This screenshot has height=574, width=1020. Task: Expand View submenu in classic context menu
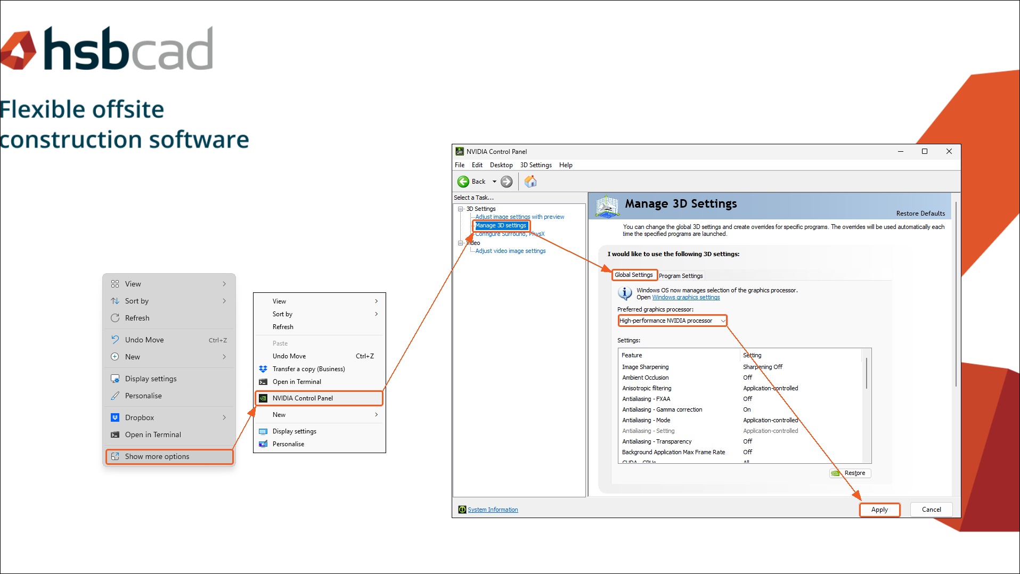[x=376, y=301]
